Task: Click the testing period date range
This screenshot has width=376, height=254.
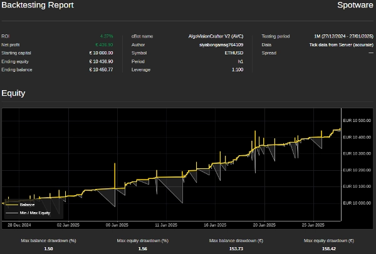Action: tap(343, 37)
